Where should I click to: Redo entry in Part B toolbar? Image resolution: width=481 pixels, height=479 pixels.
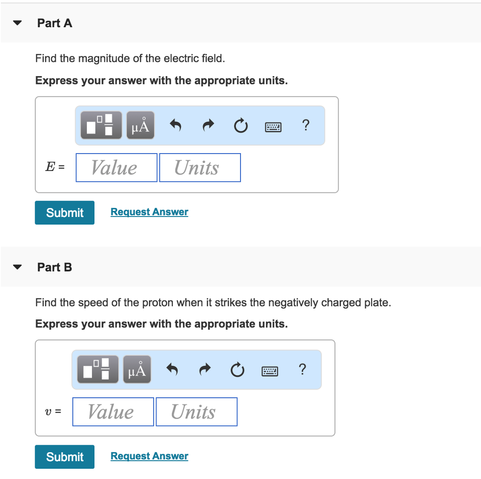[x=205, y=370]
